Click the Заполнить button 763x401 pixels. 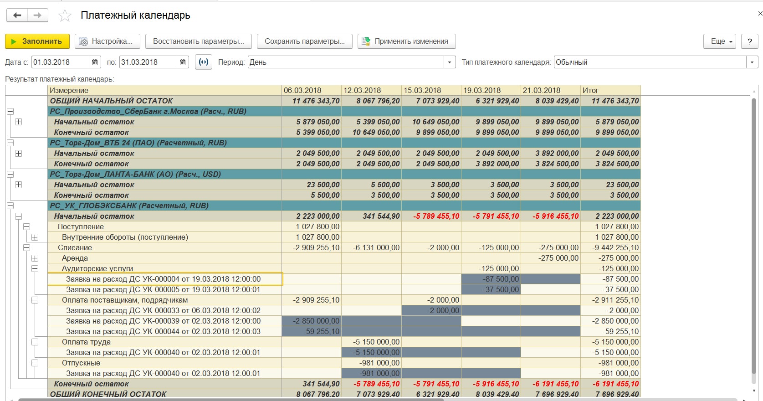tap(37, 41)
